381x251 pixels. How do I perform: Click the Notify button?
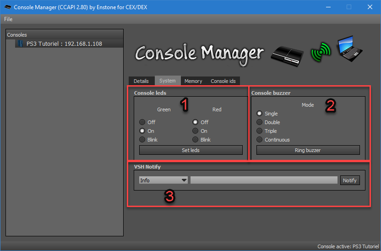point(350,180)
